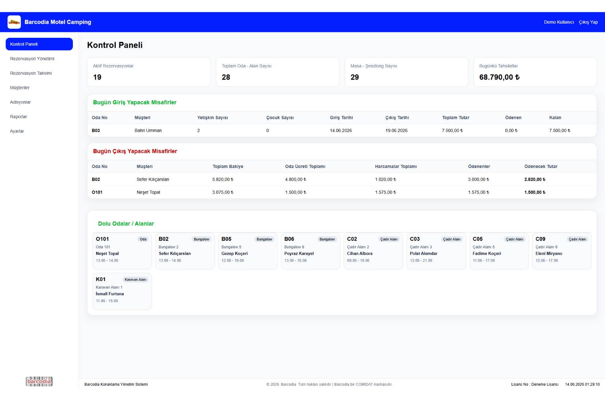
Task: Open the C09 Eleni Miryano card
Action: coord(562,251)
